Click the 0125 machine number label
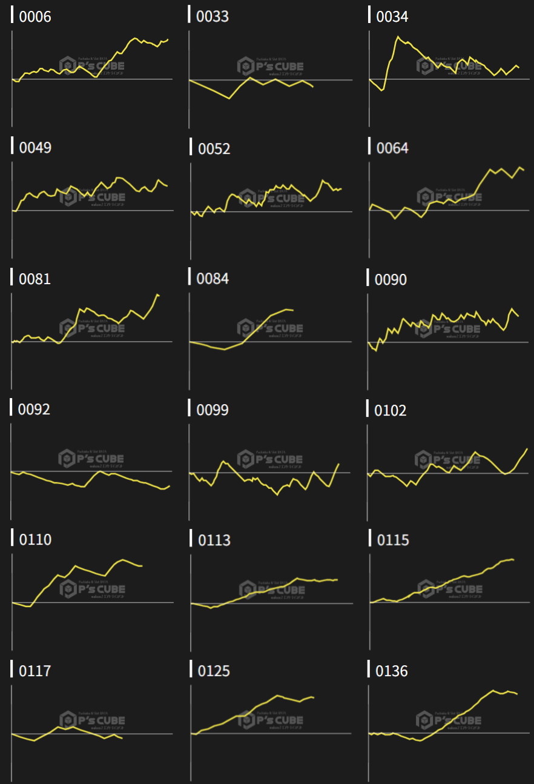 (x=214, y=671)
